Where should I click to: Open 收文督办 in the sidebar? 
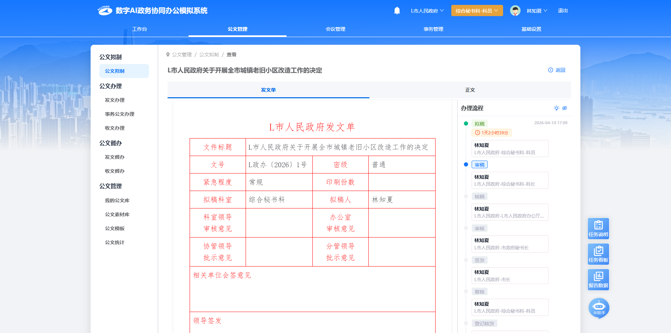click(115, 171)
